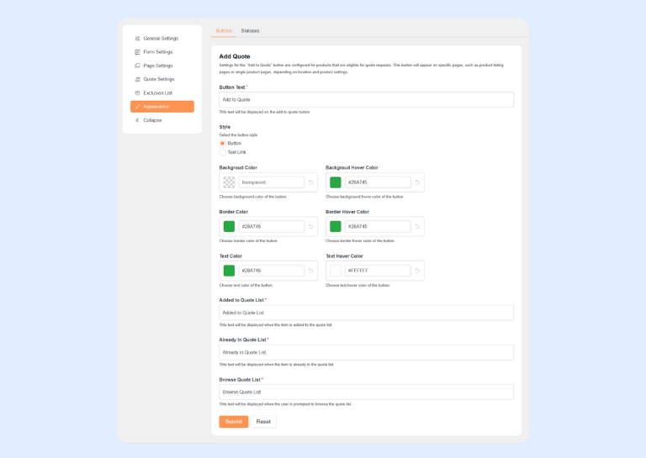This screenshot has width=646, height=458.
Task: Select the Button style radio option
Action: coord(223,144)
